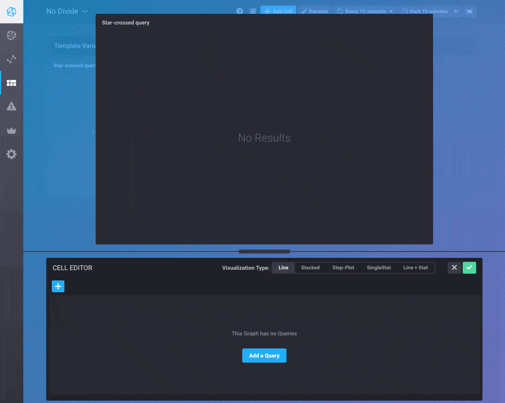Switch visualization type to Stacked

point(310,268)
